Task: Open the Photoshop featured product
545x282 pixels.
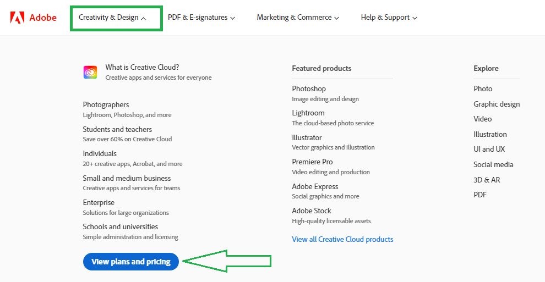Action: (x=309, y=89)
